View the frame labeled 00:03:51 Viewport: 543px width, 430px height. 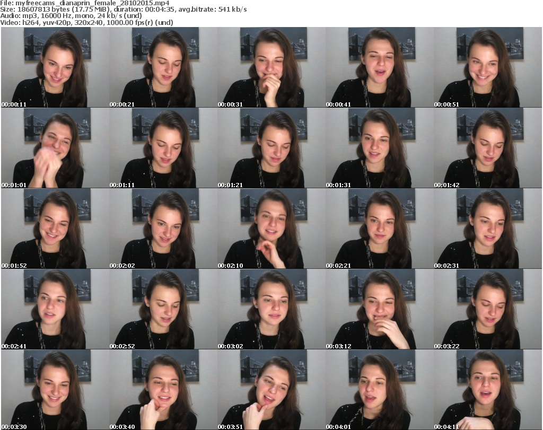coord(271,390)
